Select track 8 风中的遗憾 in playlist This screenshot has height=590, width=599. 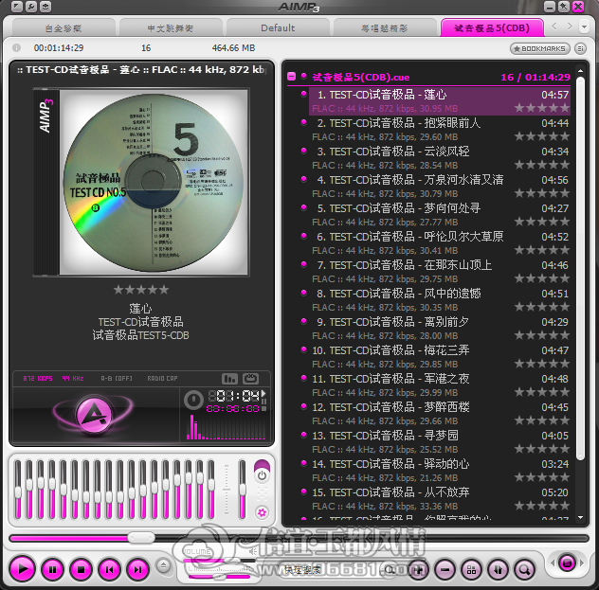(440, 300)
